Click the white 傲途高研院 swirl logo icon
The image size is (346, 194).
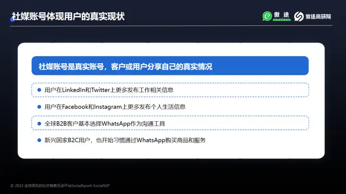299,16
